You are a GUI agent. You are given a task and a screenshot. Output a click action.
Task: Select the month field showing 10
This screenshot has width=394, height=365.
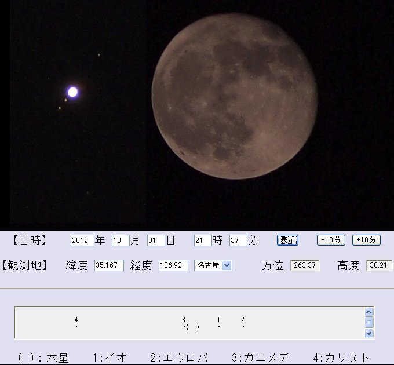click(x=121, y=240)
